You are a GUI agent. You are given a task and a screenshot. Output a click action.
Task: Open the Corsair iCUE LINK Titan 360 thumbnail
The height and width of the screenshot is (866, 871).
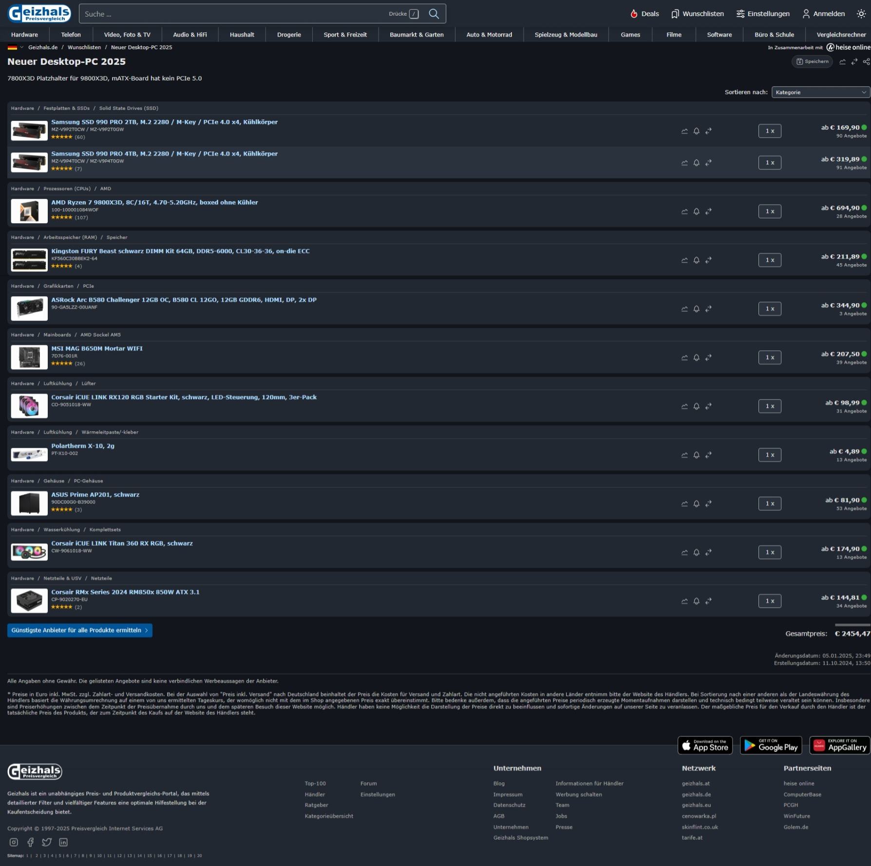(x=29, y=552)
